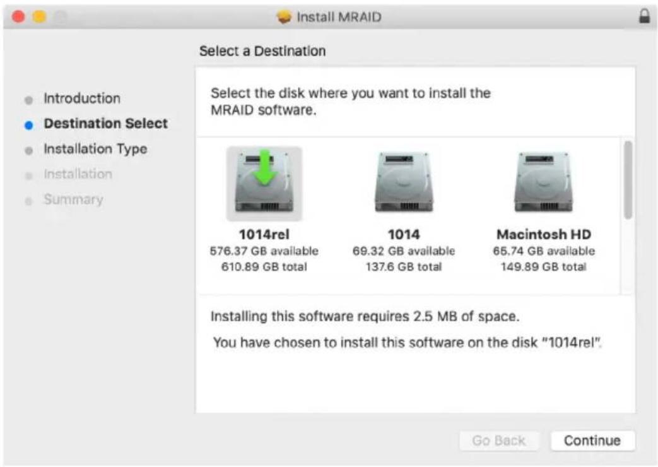
Task: Select the Installation Type step
Action: coord(95,149)
